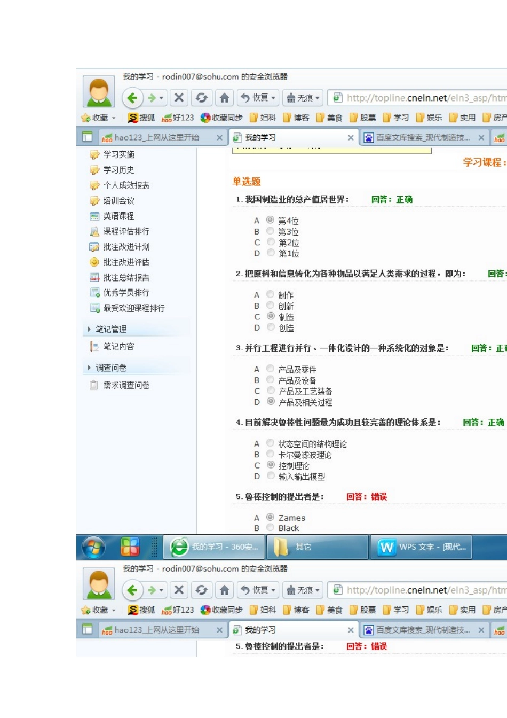Select option 产品及相关过程 for question 3
507x718 pixels.
pyautogui.click(x=271, y=402)
